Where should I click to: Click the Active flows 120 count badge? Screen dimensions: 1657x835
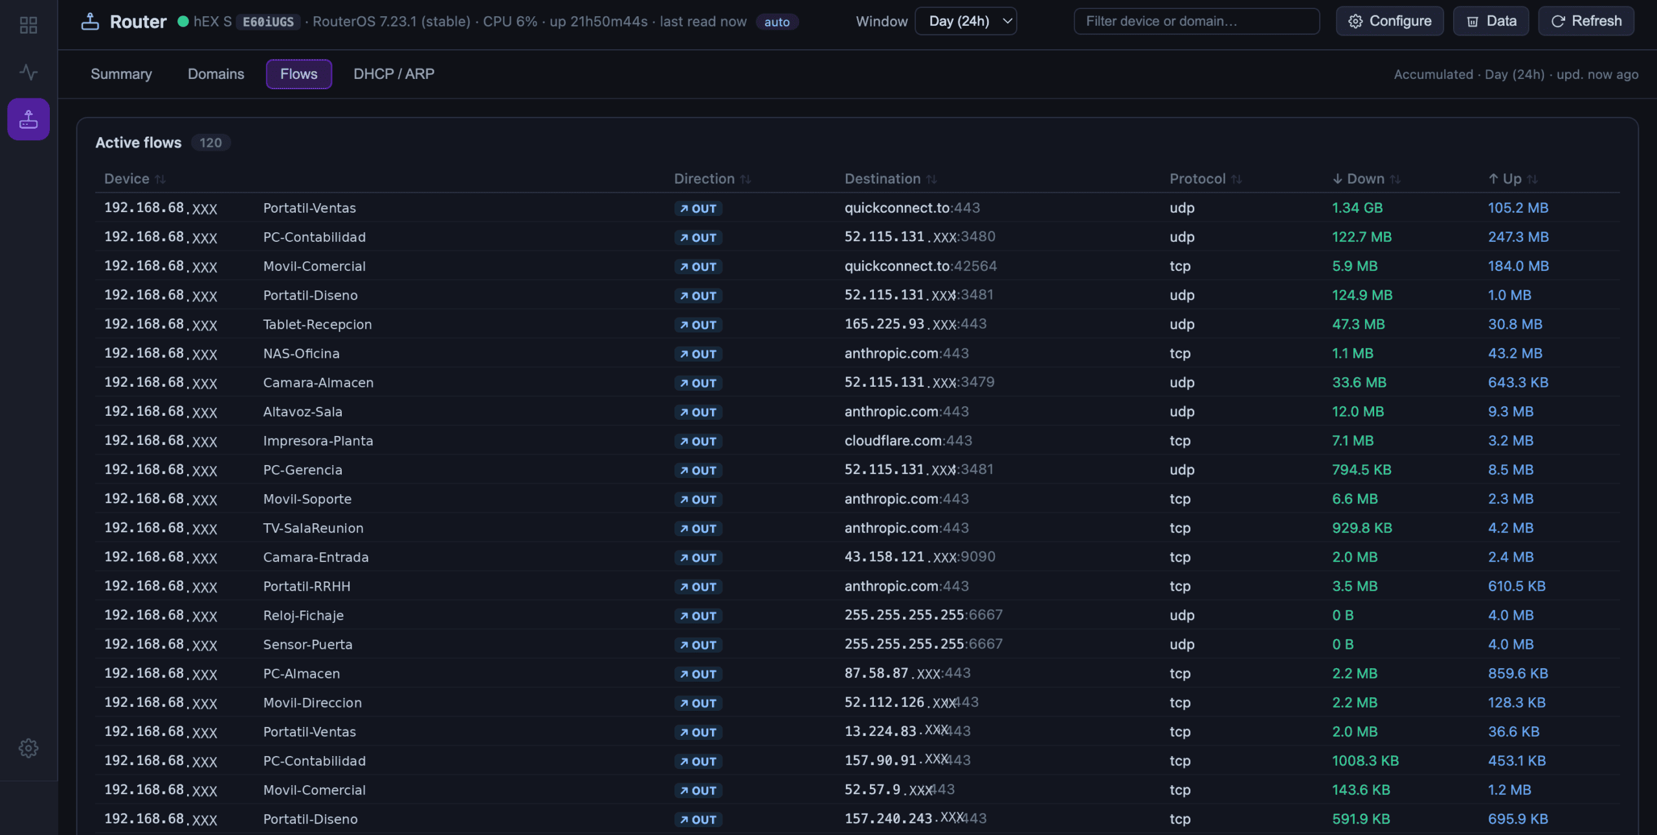pyautogui.click(x=210, y=142)
